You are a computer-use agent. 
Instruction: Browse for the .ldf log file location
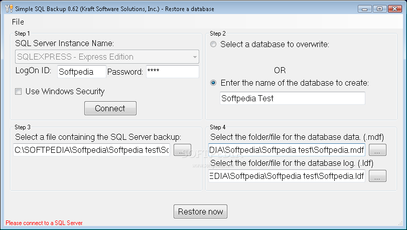click(377, 176)
